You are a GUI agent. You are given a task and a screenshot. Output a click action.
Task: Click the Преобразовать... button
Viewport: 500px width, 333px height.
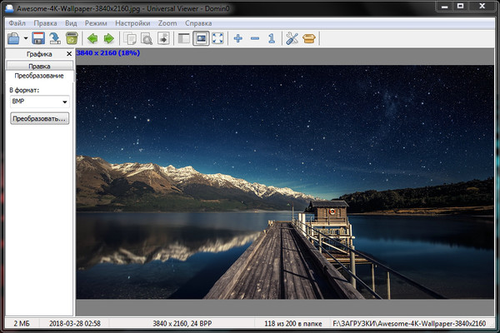(x=39, y=119)
